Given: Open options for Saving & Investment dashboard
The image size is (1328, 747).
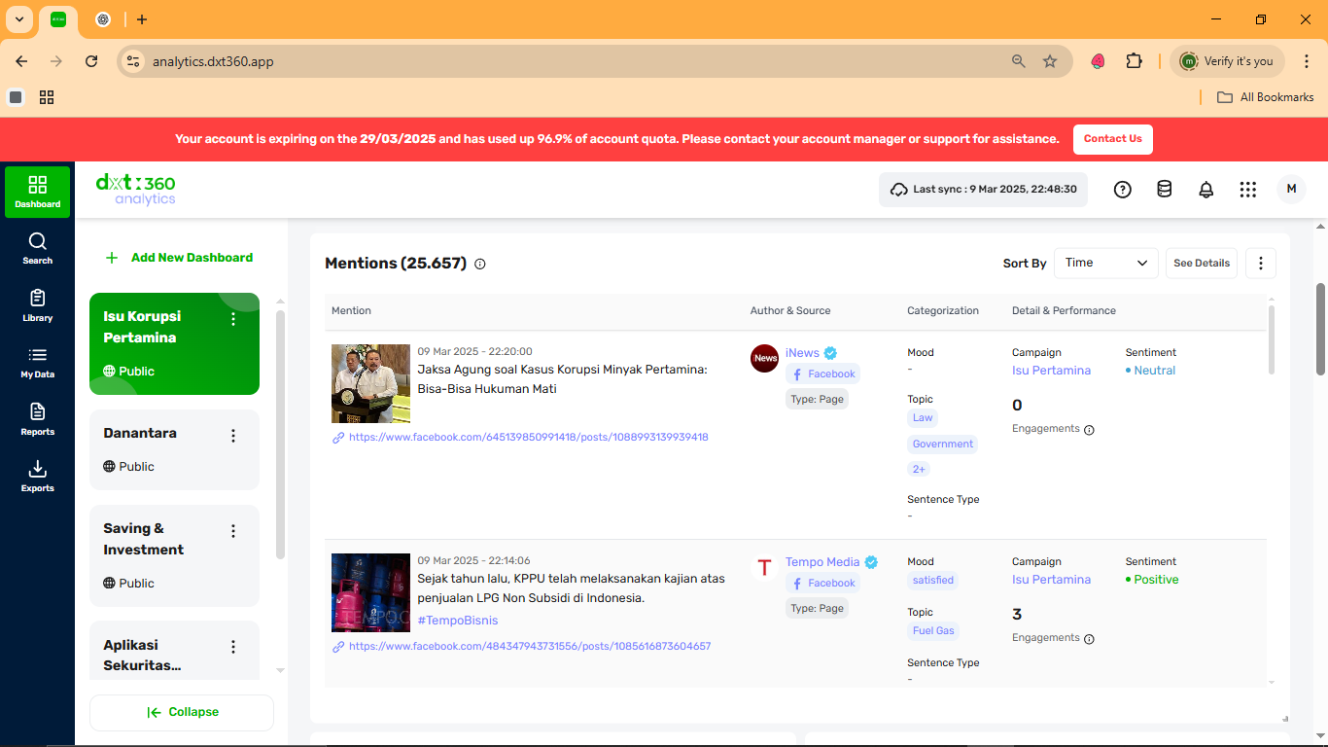Looking at the screenshot, I should pos(233,531).
